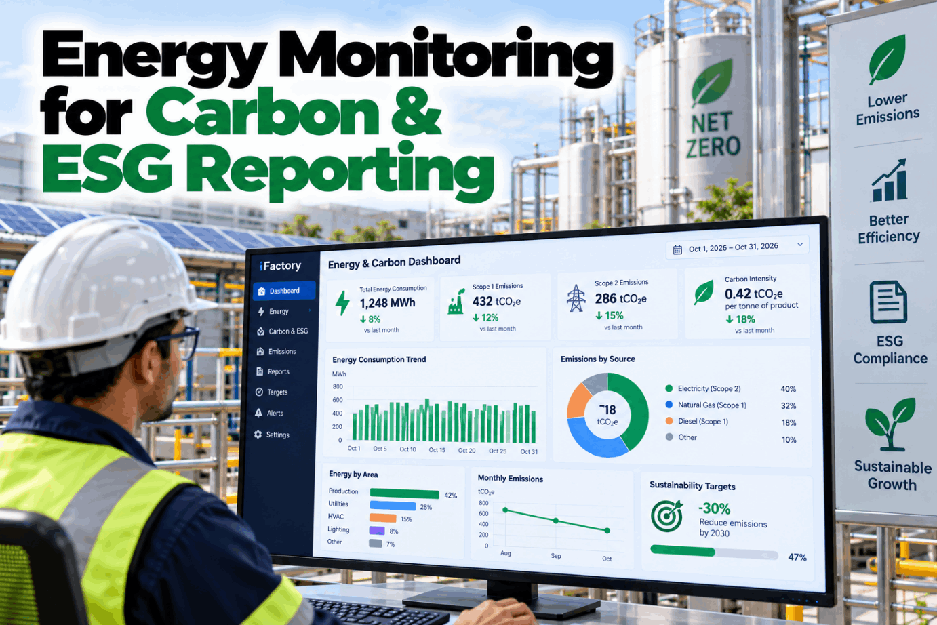Click the 18% Carbon Intensity change

pos(740,319)
